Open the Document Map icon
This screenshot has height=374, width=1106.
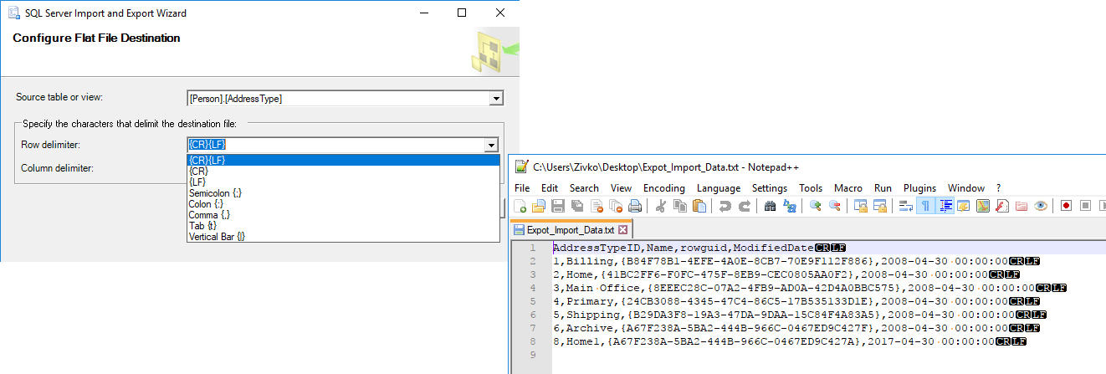983,206
